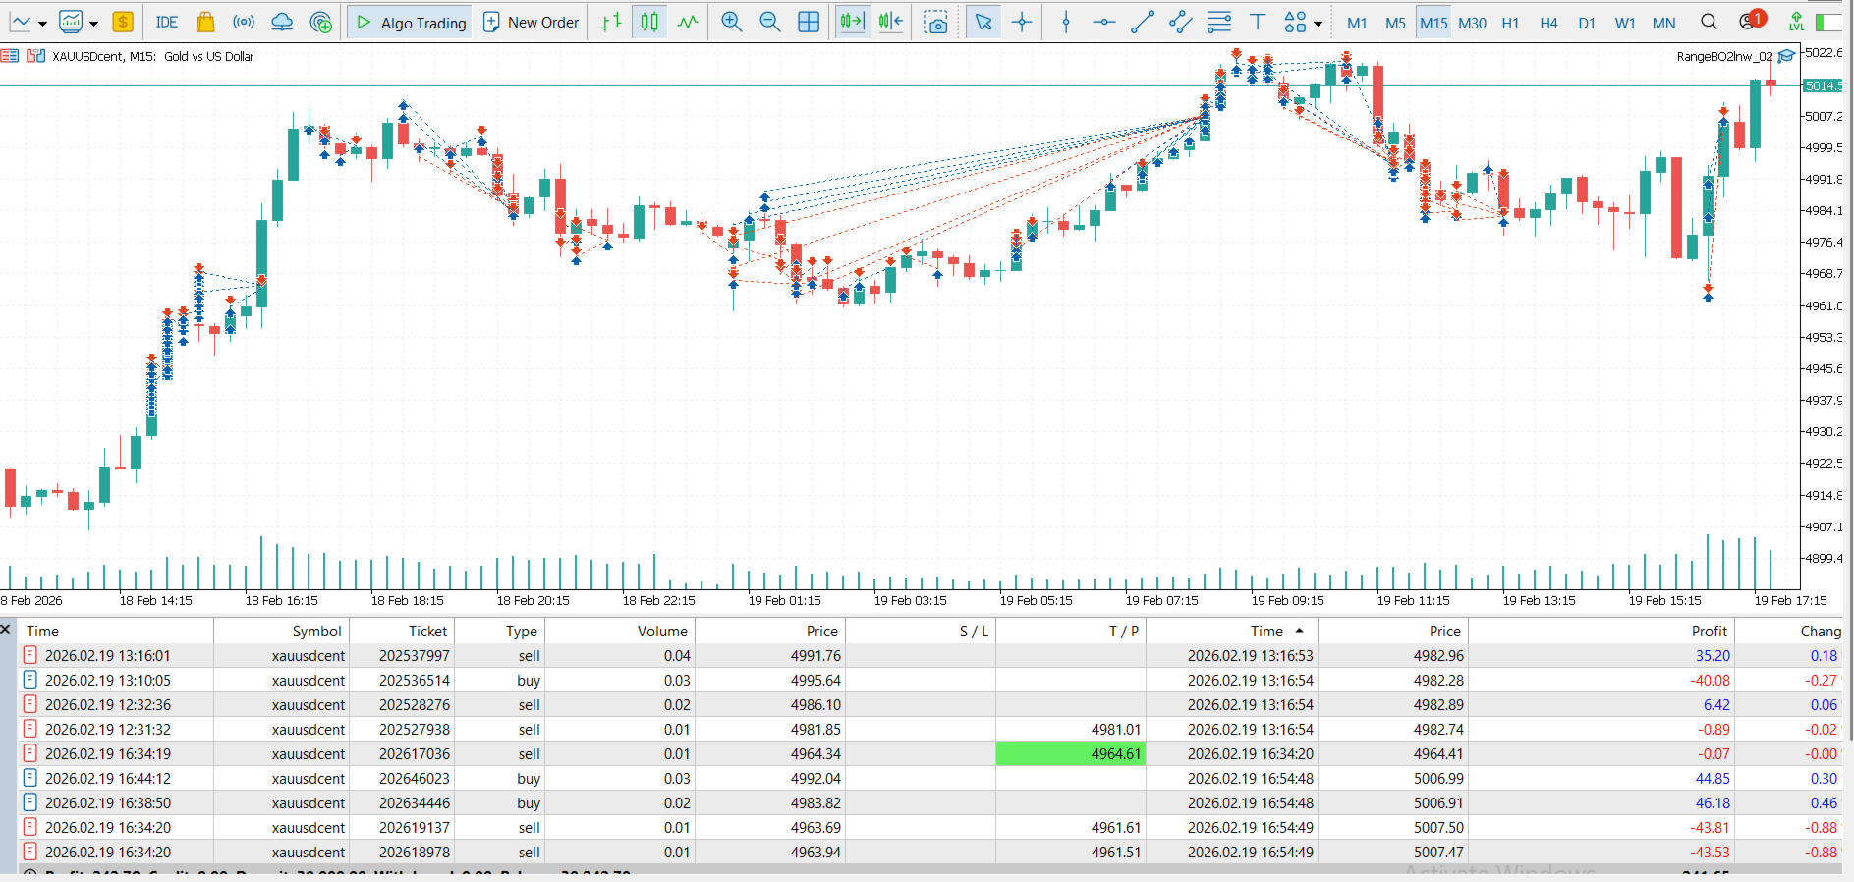The image size is (1854, 882).
Task: Switch to the M5 timeframe
Action: coord(1395,23)
